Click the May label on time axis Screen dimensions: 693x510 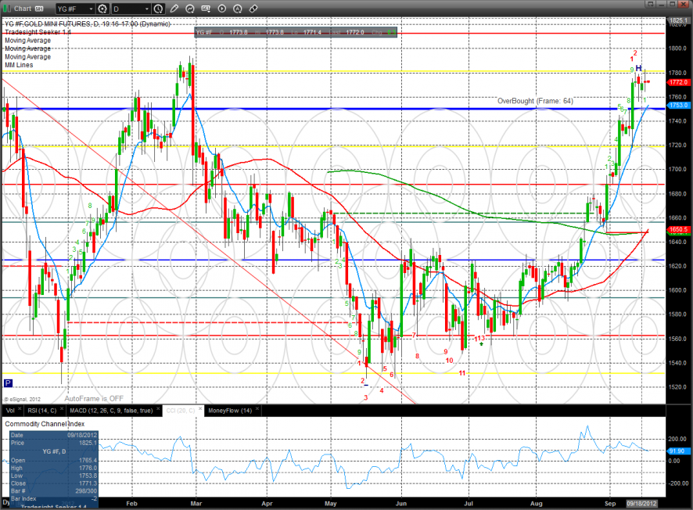(331, 504)
